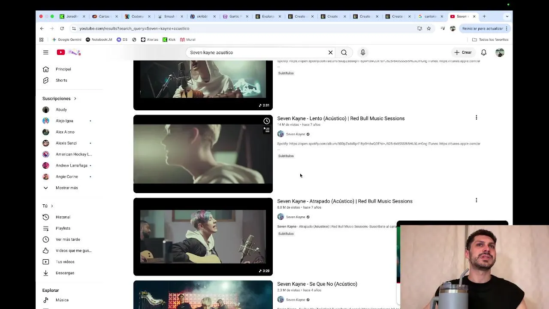Open Google Gemini bookmark

[x=66, y=39]
